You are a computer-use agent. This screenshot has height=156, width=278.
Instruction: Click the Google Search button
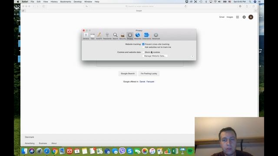coord(128,74)
